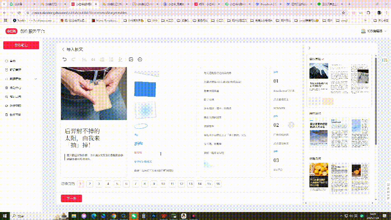The width and height of the screenshot is (391, 220).
Task: Collapse the template panel with its arrow
Action: pyautogui.click(x=310, y=48)
